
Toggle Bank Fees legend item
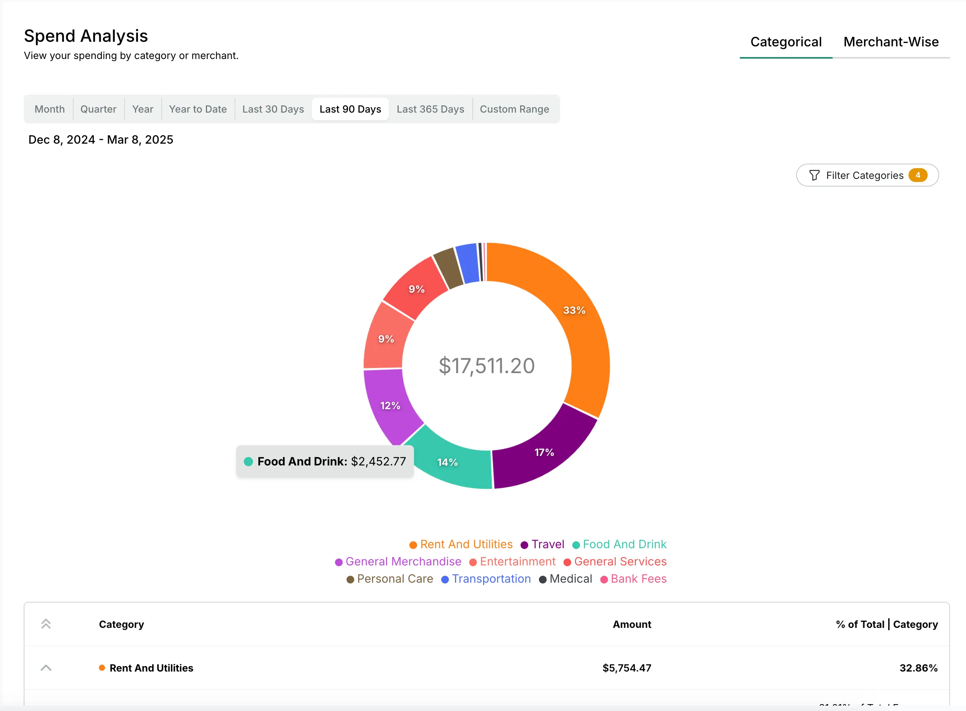633,578
